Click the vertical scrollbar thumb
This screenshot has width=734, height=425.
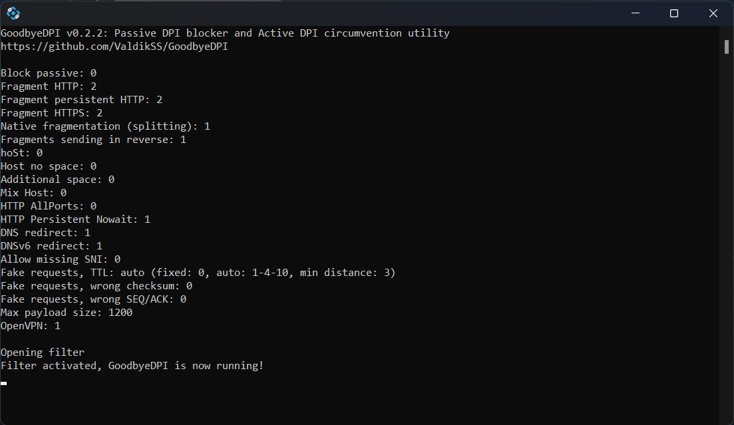click(727, 47)
